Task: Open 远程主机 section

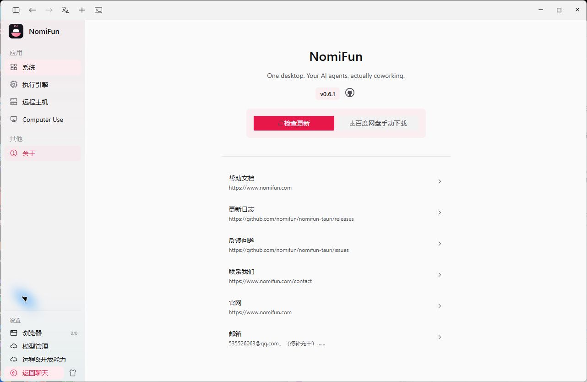Action: coord(43,102)
